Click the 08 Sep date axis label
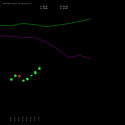The height and width of the screenshot is (125, 125). [31, 119]
